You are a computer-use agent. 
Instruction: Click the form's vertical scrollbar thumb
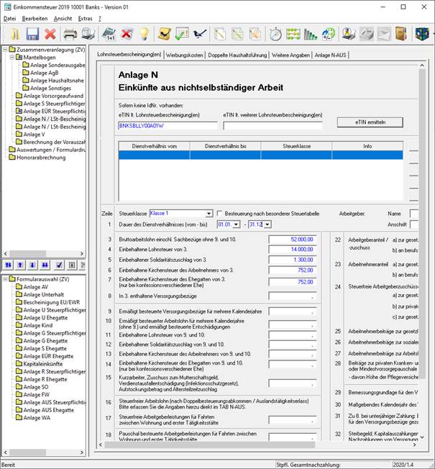click(422, 224)
